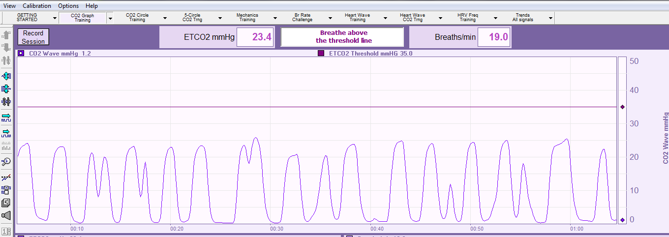Toggle the ETCO2 Threshold mmHG legend square
The image size is (669, 237).
click(x=321, y=53)
